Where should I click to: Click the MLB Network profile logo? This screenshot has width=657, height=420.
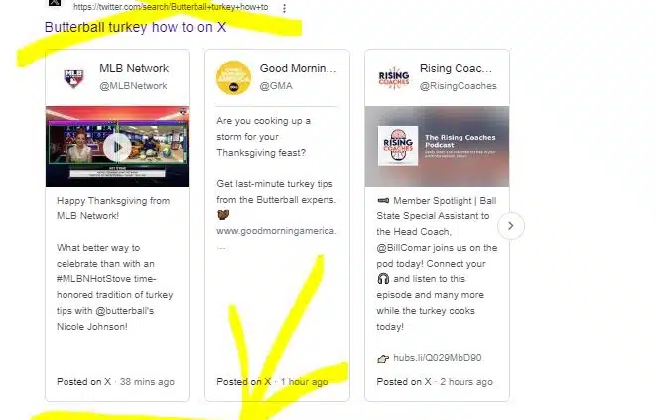click(73, 78)
